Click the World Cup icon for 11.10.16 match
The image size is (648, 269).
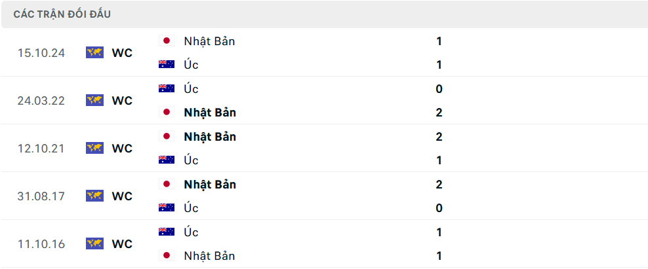click(94, 244)
